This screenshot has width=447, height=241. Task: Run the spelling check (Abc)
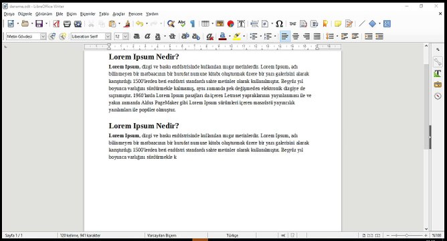(181, 23)
